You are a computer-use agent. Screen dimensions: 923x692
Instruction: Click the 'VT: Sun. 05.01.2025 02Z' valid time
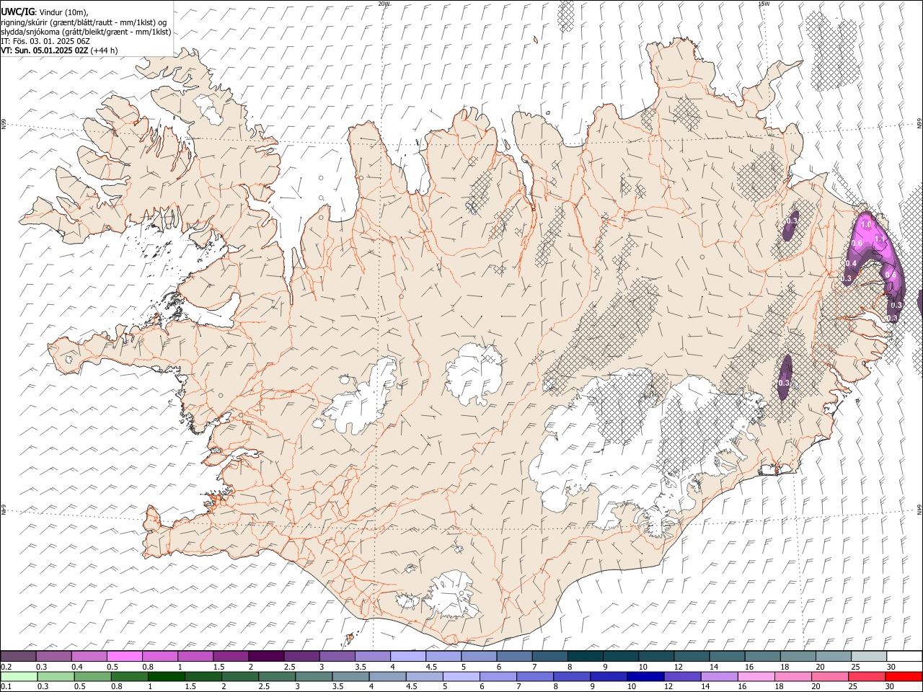[x=45, y=50]
